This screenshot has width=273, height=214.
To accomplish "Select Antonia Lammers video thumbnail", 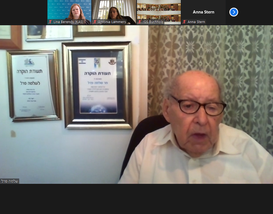I will click(114, 10).
